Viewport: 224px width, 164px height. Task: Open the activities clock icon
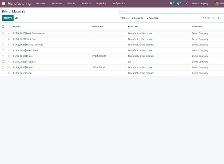pyautogui.click(x=178, y=4)
